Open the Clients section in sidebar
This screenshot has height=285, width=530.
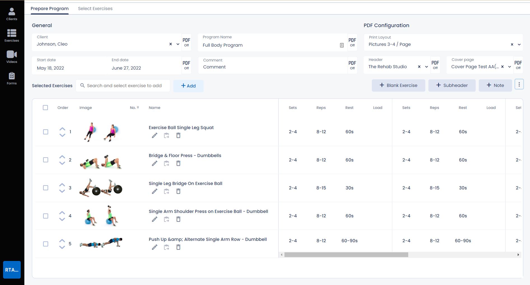[12, 14]
